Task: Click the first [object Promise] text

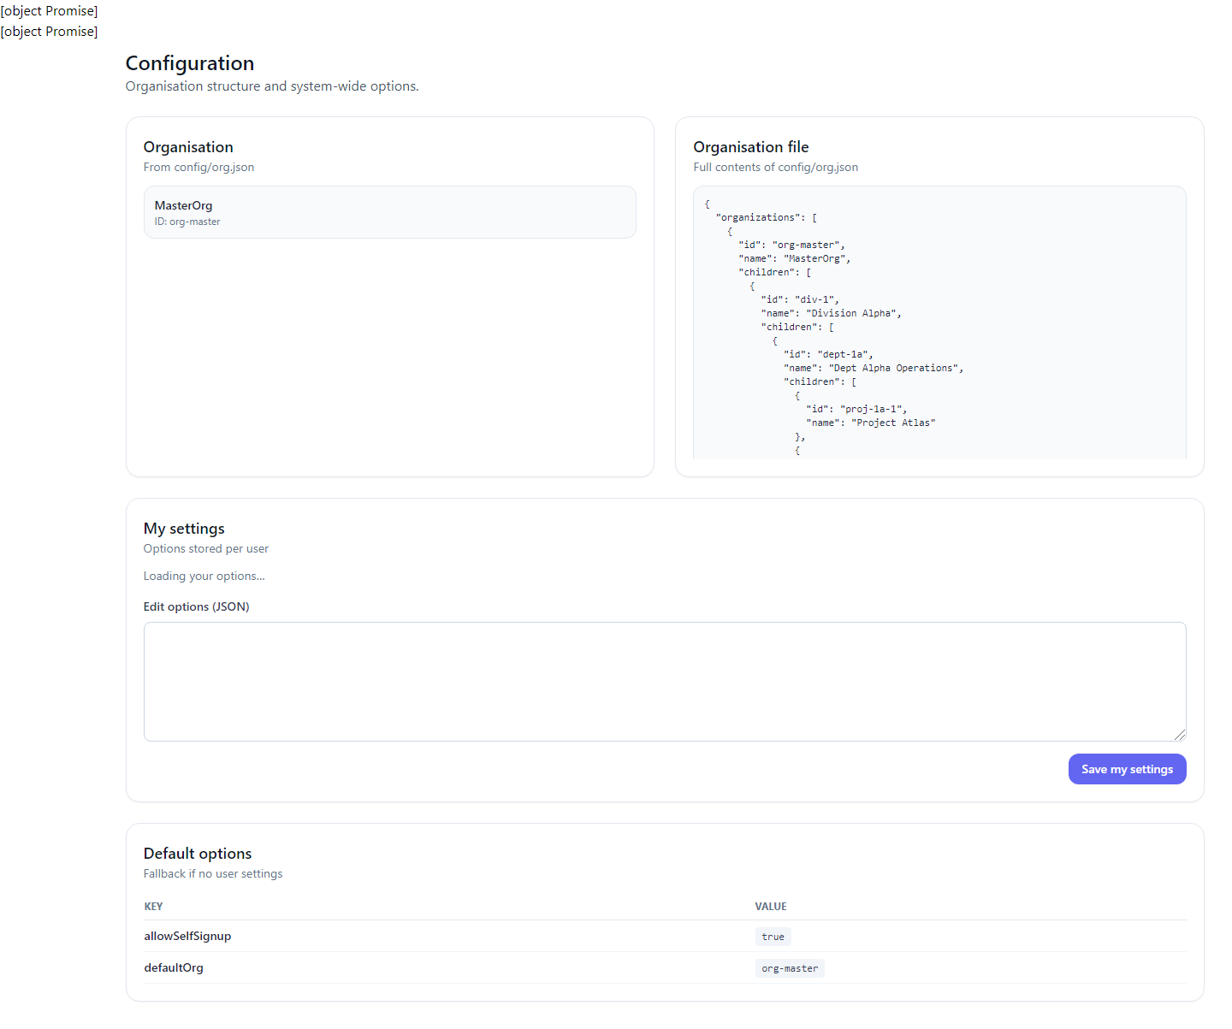Action: 49,10
